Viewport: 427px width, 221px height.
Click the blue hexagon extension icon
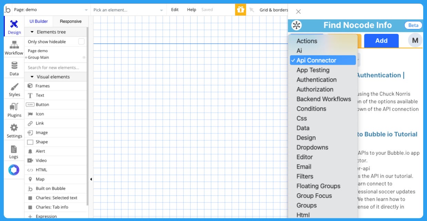14,170
